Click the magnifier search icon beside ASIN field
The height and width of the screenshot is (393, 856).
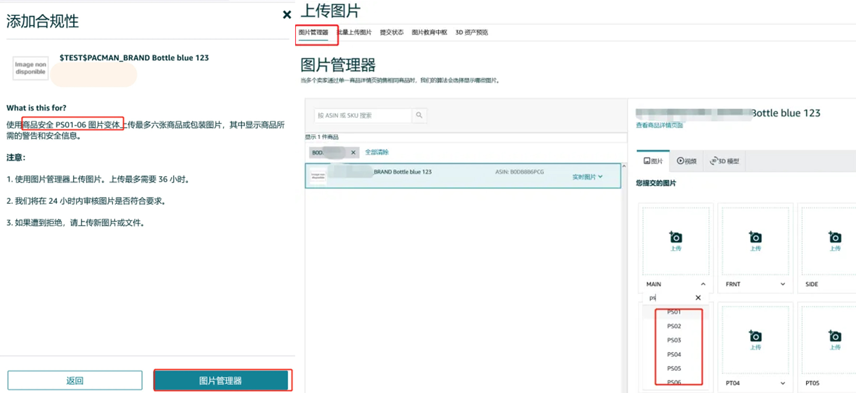(x=419, y=115)
